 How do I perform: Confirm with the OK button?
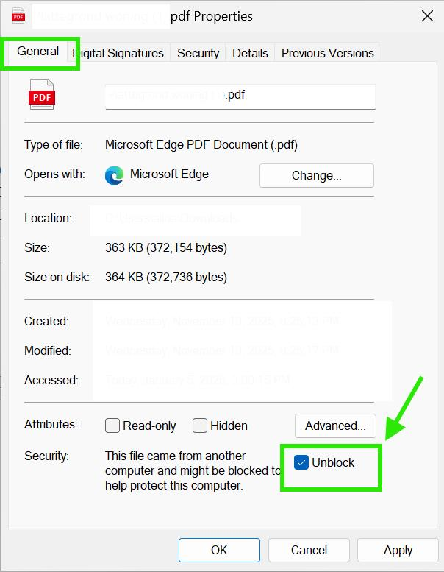(219, 550)
